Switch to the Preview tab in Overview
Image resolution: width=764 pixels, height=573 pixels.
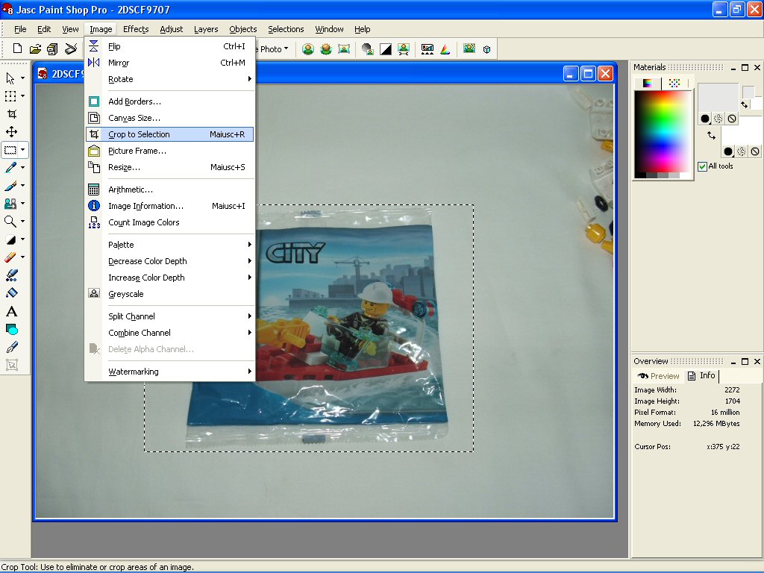coord(659,376)
